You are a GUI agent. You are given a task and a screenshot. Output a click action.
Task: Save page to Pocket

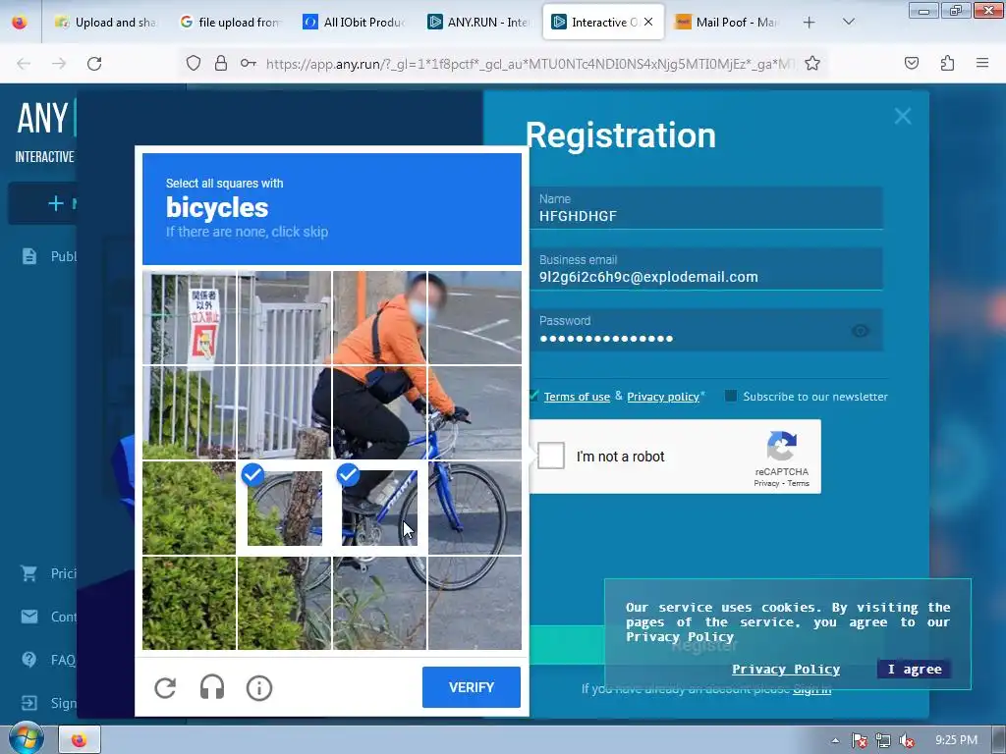pyautogui.click(x=912, y=63)
